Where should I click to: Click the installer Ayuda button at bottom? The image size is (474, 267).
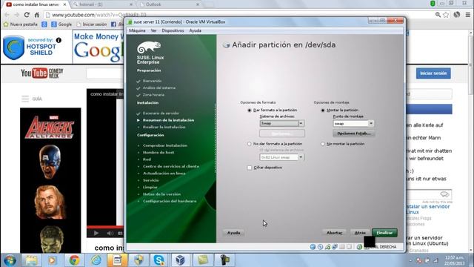(x=234, y=232)
